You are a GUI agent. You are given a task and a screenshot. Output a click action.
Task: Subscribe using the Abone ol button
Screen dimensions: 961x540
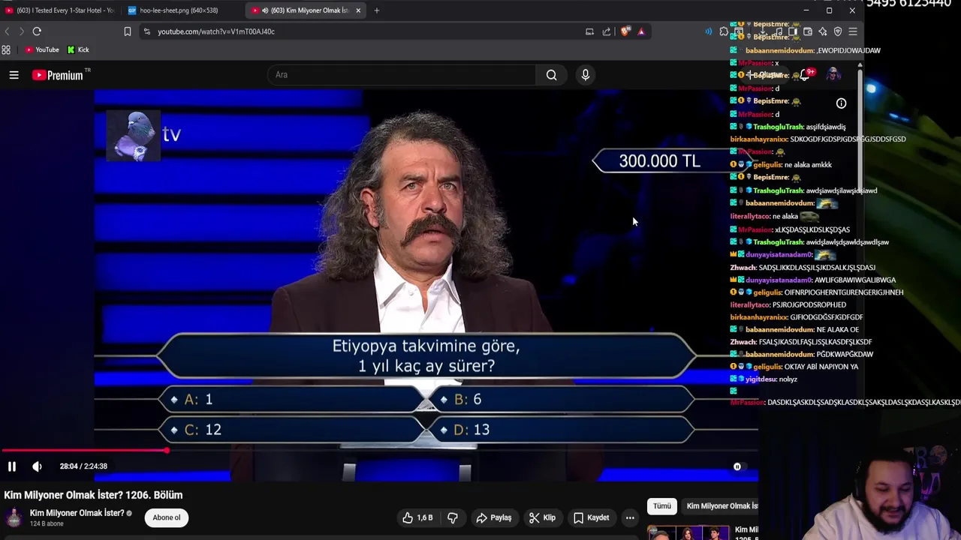(x=166, y=517)
